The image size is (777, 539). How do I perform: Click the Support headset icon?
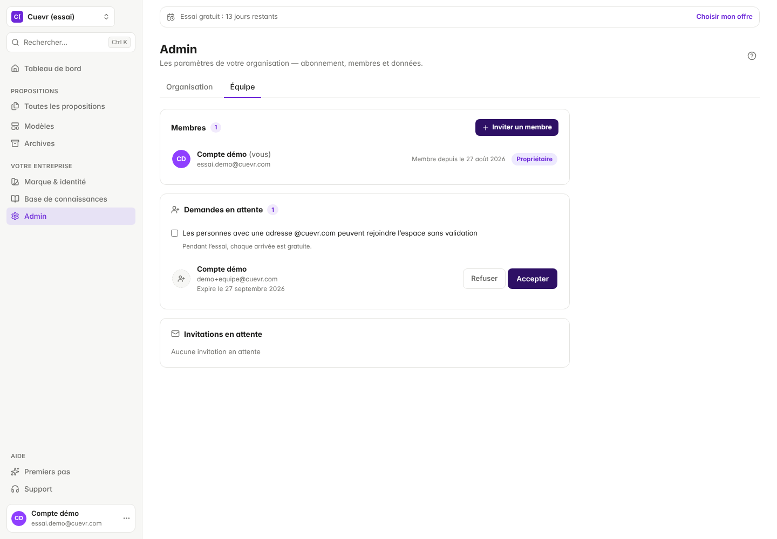point(15,489)
